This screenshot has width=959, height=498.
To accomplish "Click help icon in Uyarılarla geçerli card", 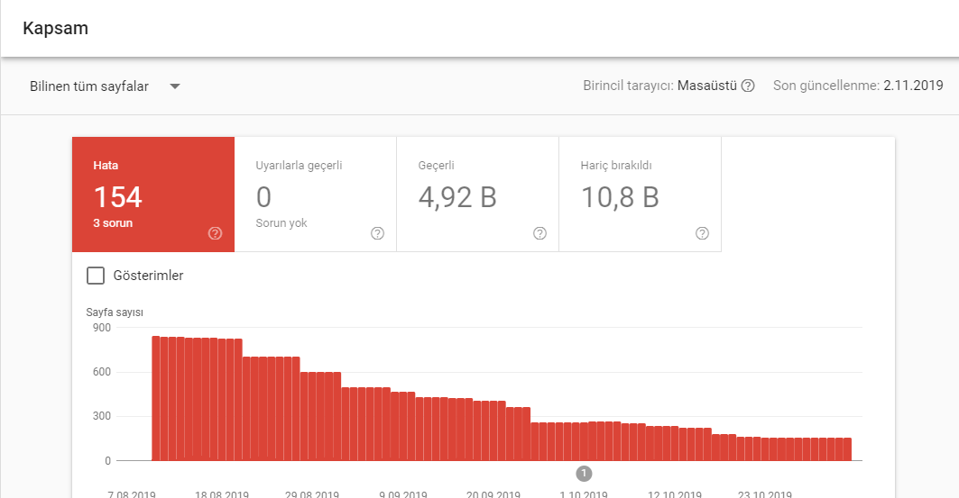I will pos(377,233).
